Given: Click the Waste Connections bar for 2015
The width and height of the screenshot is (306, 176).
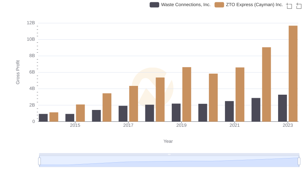Looking at the screenshot, I should pyautogui.click(x=70, y=118).
